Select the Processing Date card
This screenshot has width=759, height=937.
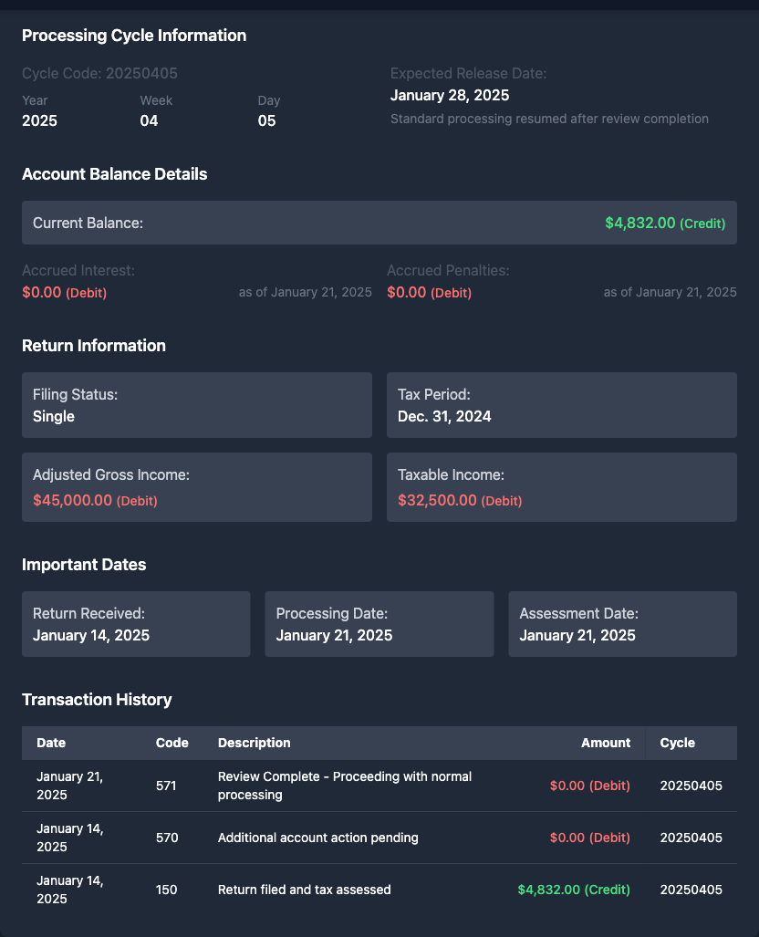(379, 624)
